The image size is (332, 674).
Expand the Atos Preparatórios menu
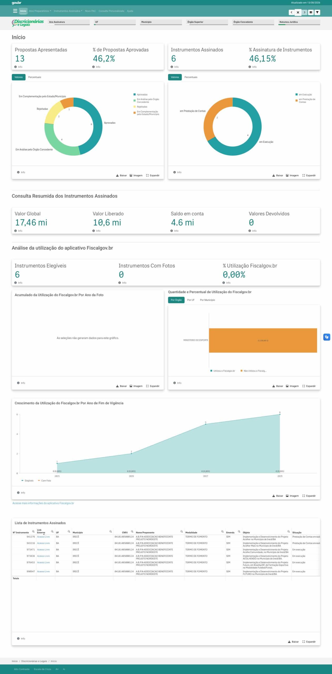[40, 11]
